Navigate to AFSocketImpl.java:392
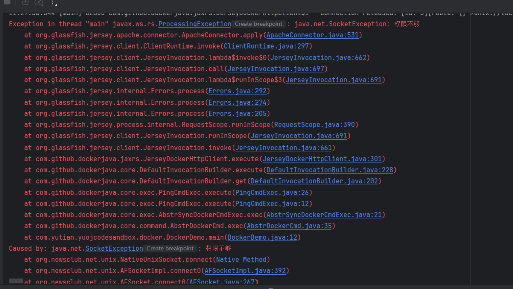513x289 pixels. click(245, 271)
